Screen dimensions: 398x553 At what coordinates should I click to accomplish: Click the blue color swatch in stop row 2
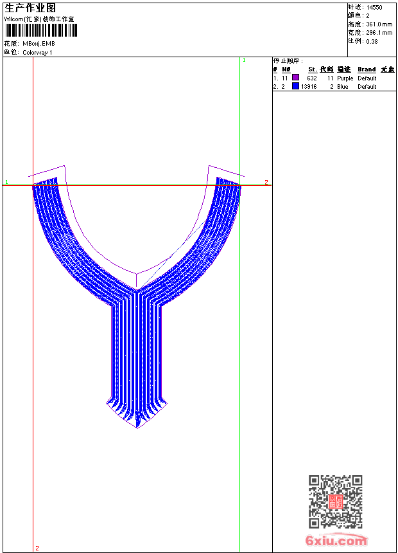click(295, 86)
